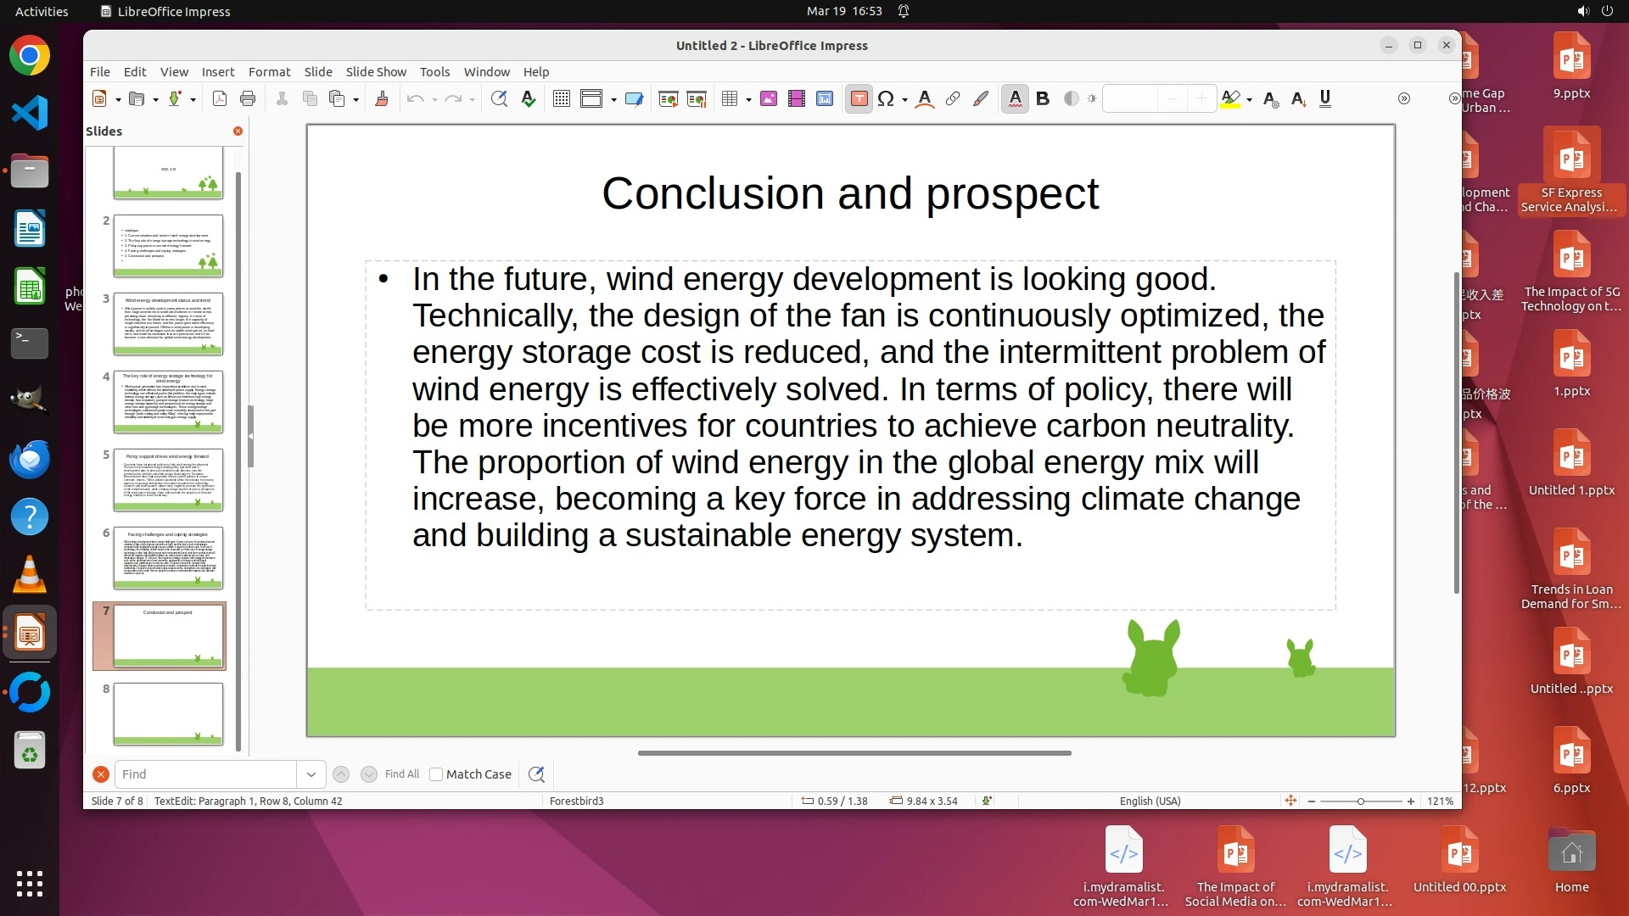Toggle Display Grid icon
The width and height of the screenshot is (1629, 916).
561,99
